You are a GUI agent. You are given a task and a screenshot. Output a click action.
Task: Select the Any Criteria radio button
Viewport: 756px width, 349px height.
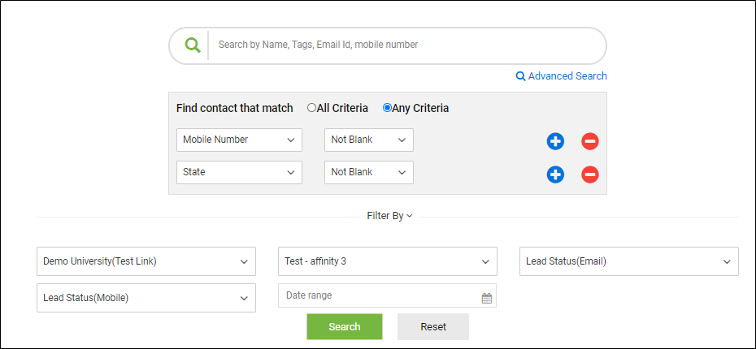tap(387, 108)
